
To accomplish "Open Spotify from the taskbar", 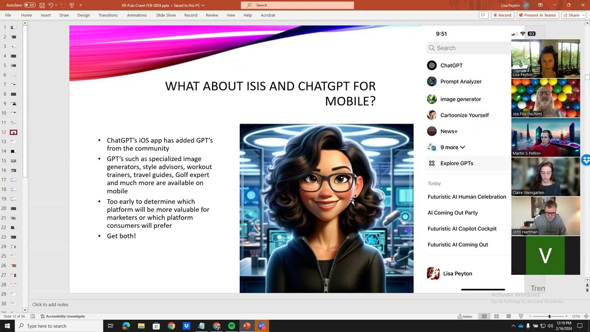I will (x=231, y=326).
